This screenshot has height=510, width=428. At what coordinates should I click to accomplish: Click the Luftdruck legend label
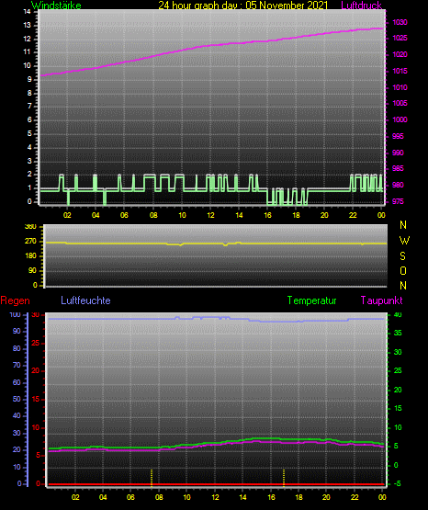click(x=361, y=6)
